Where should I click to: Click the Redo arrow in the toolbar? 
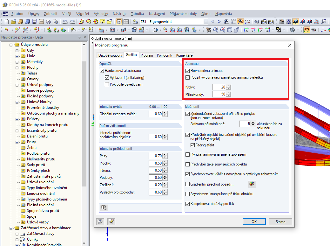click(x=72, y=22)
